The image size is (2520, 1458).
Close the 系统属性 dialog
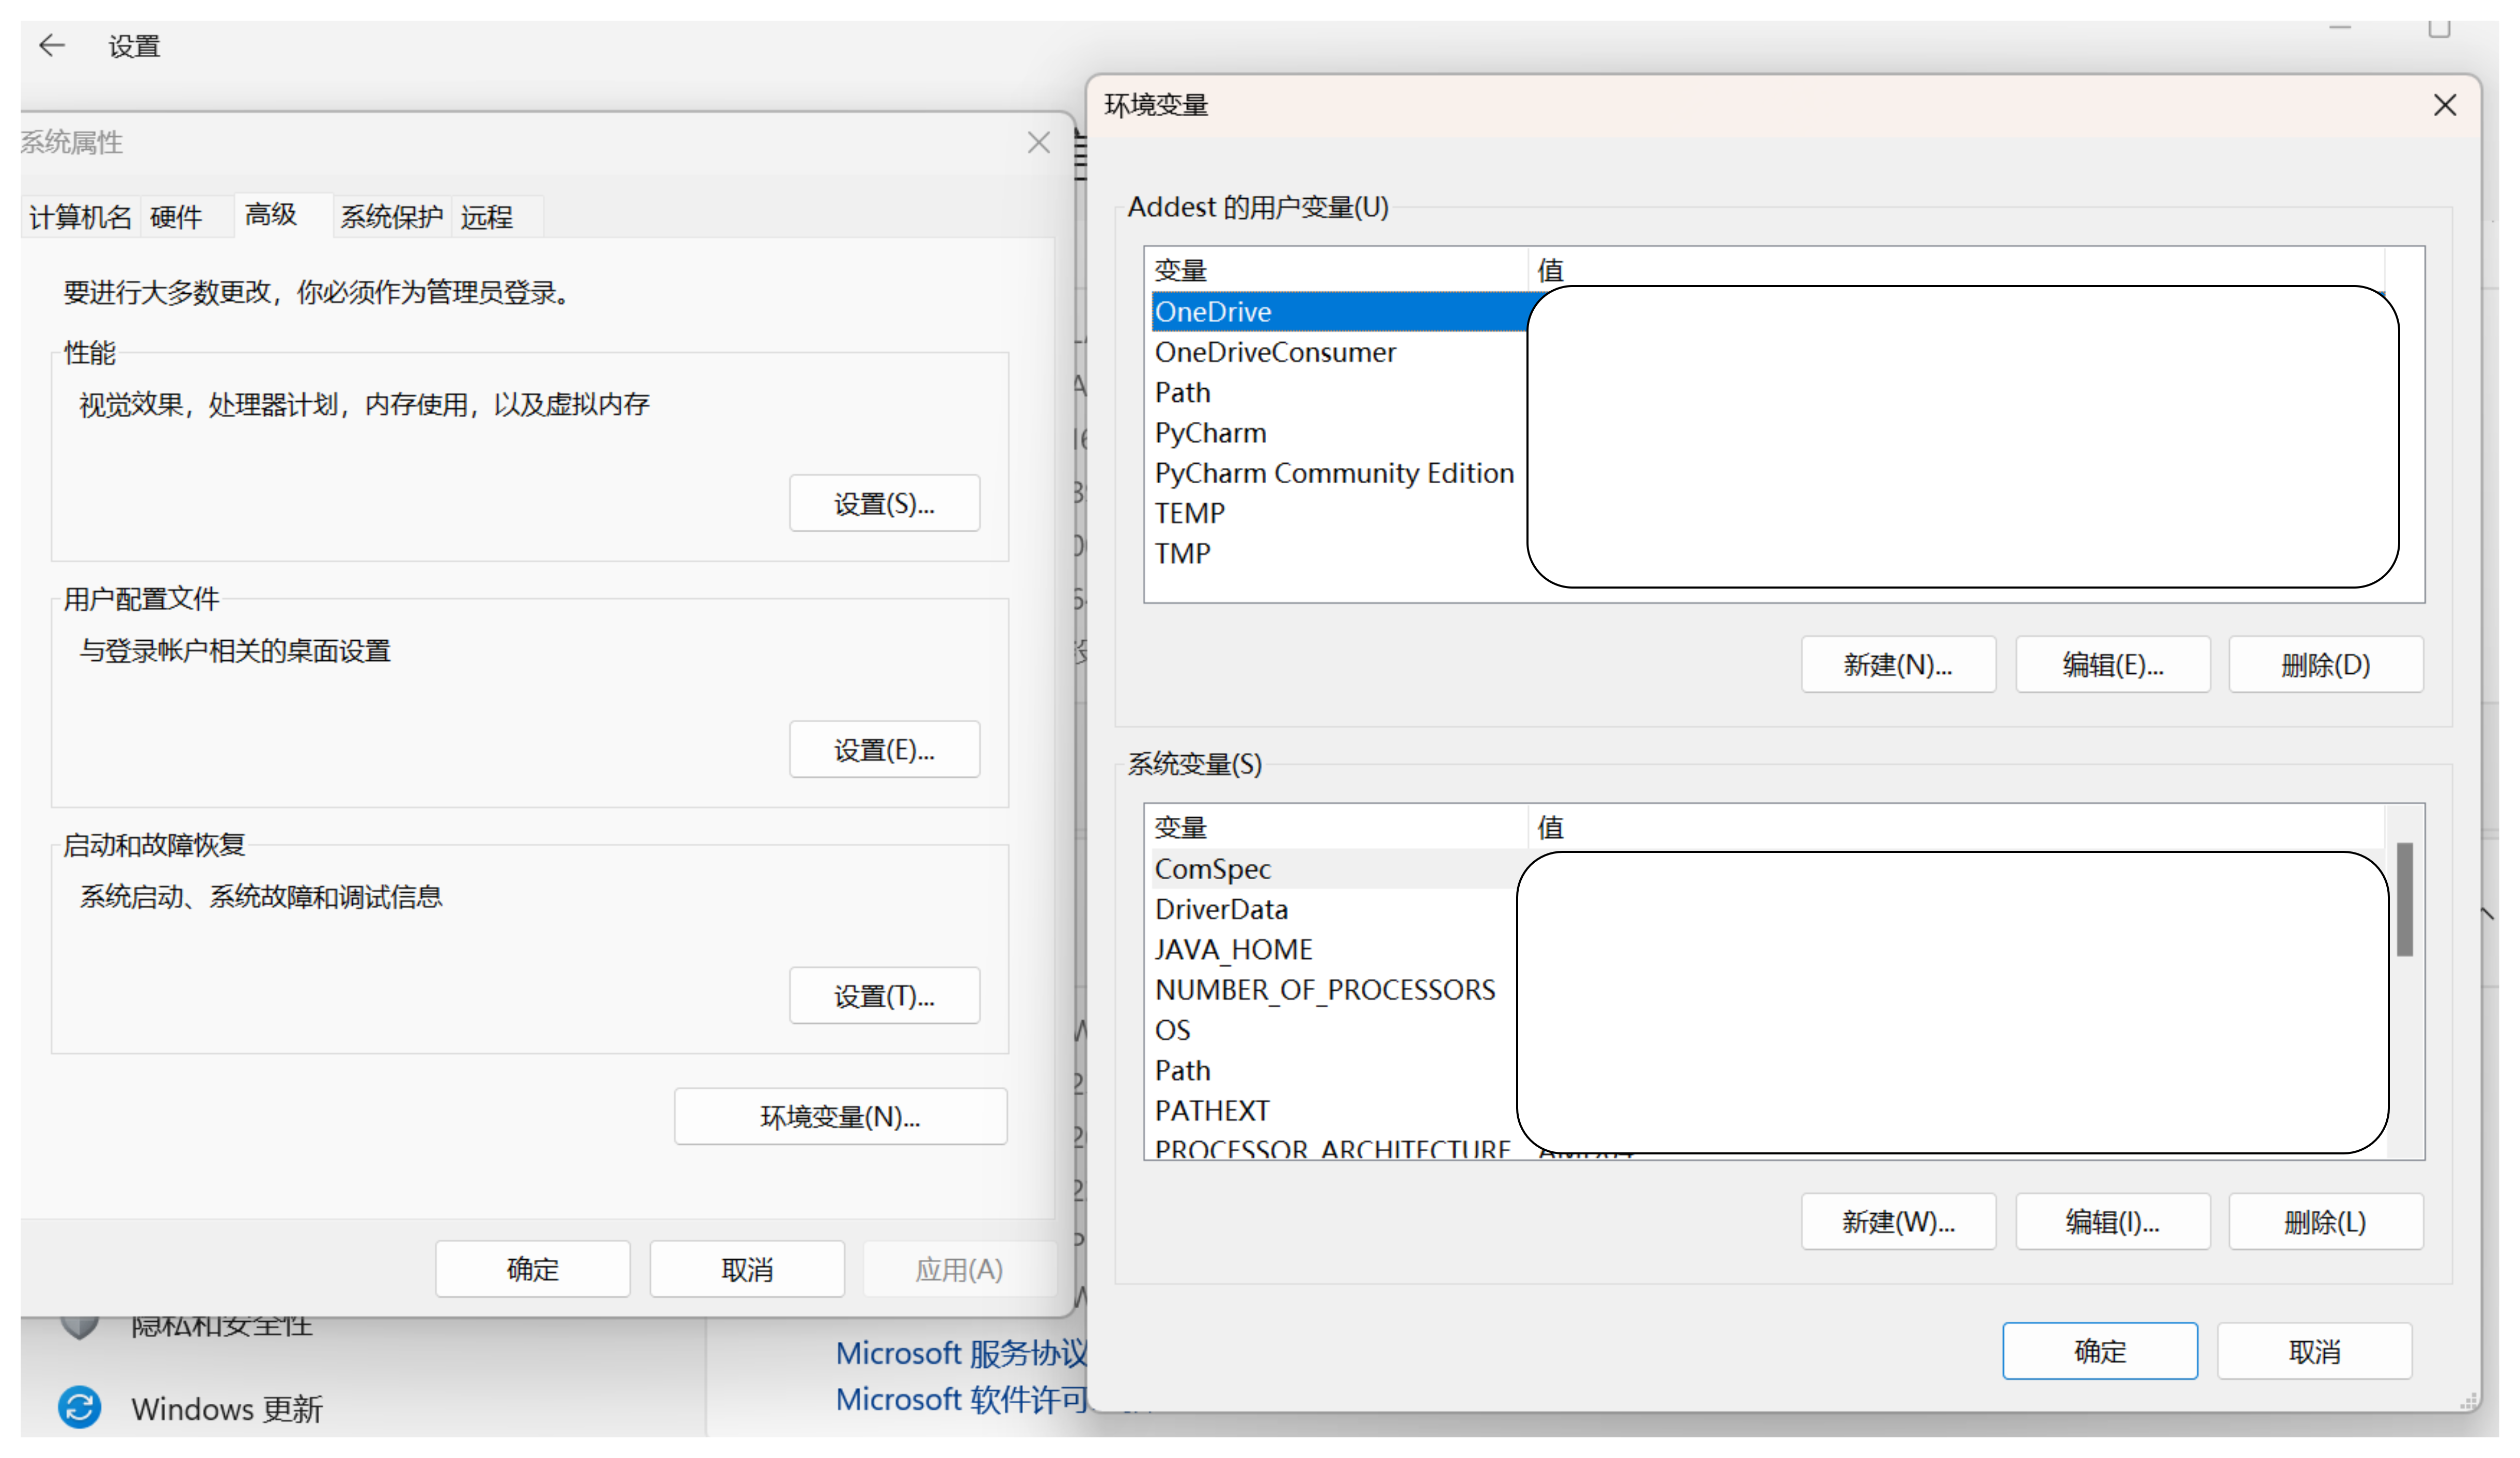click(1038, 143)
